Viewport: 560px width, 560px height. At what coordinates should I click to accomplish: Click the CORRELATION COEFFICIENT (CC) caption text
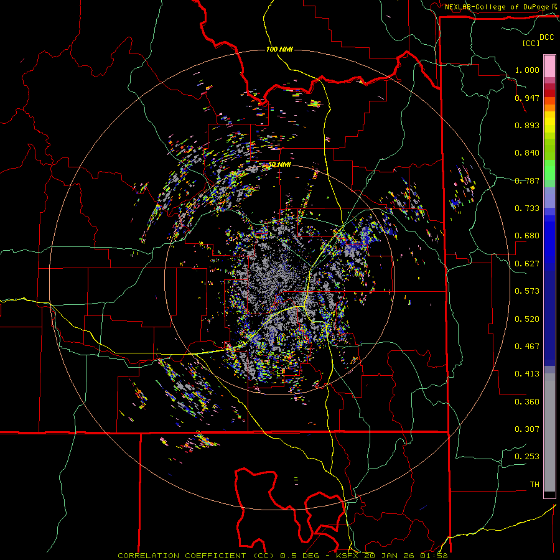coord(196,556)
